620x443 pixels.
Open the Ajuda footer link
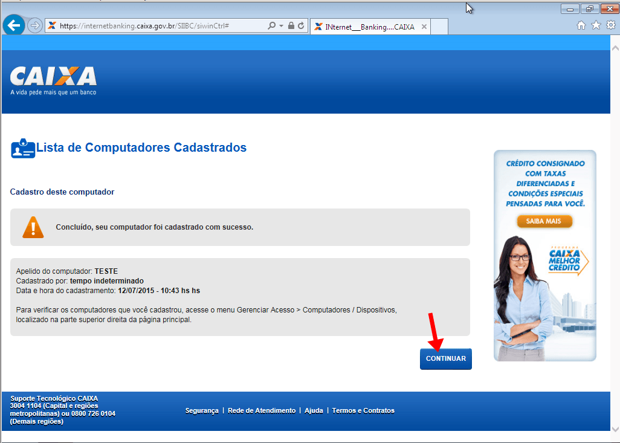pos(314,410)
